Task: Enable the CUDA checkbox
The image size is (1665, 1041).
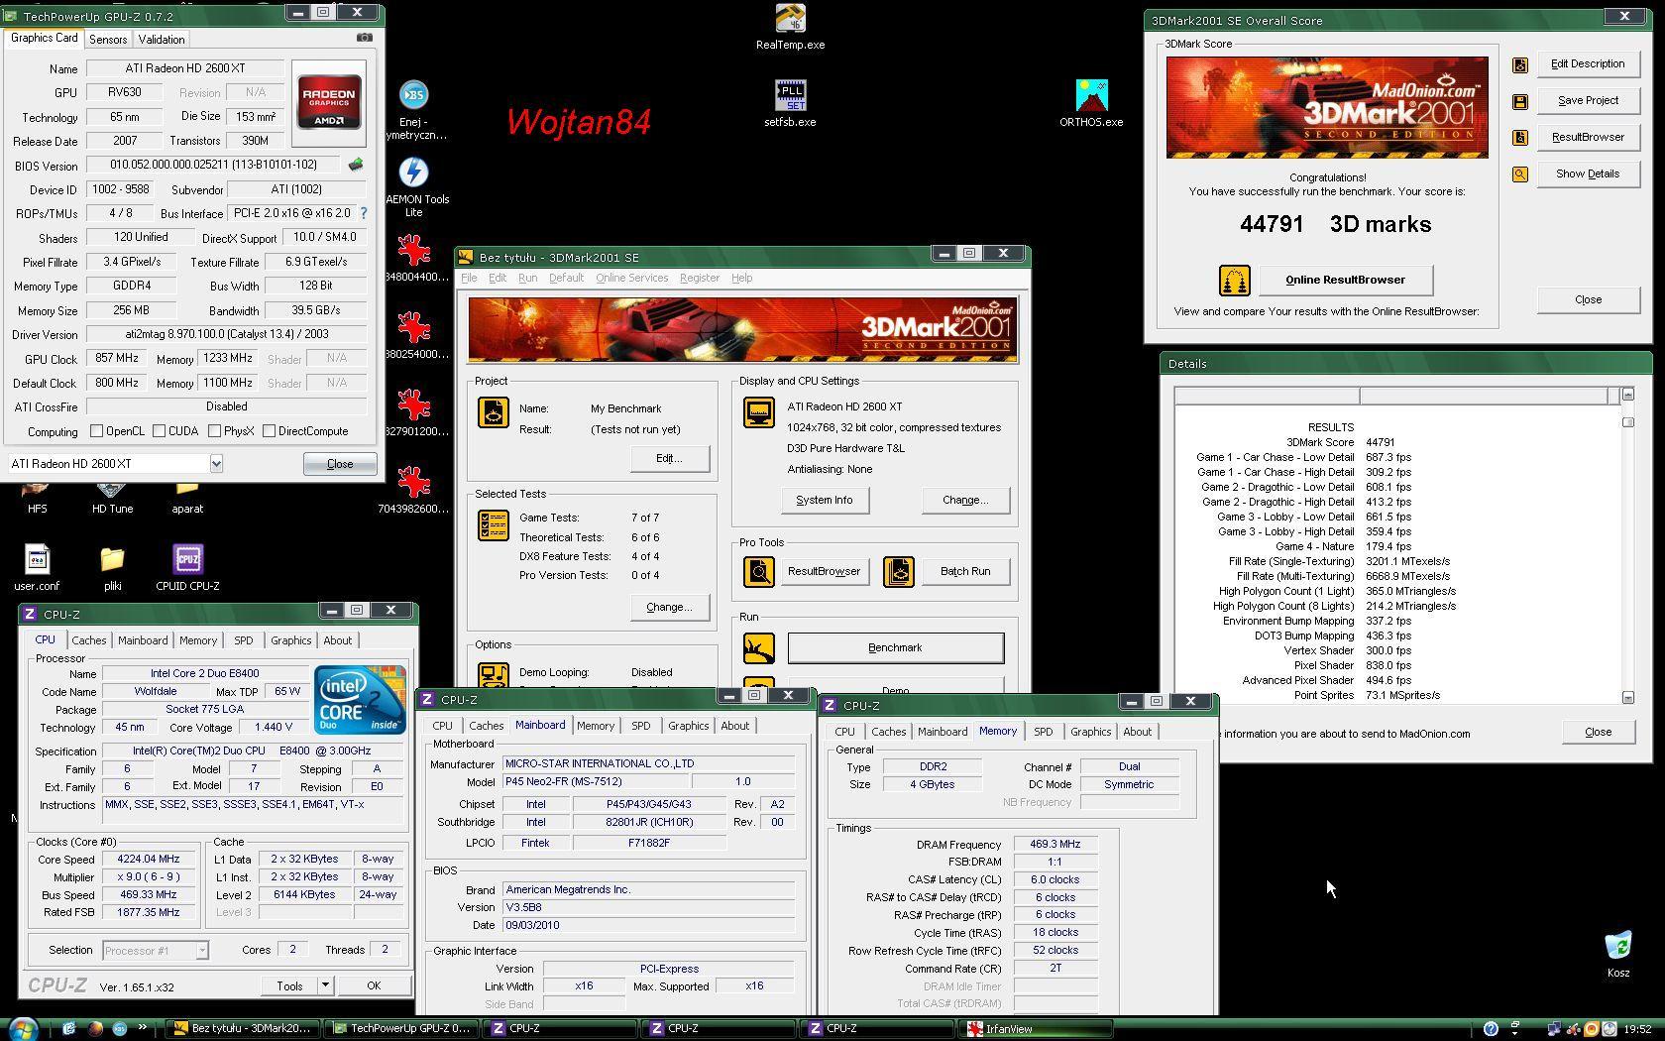Action: 160,431
